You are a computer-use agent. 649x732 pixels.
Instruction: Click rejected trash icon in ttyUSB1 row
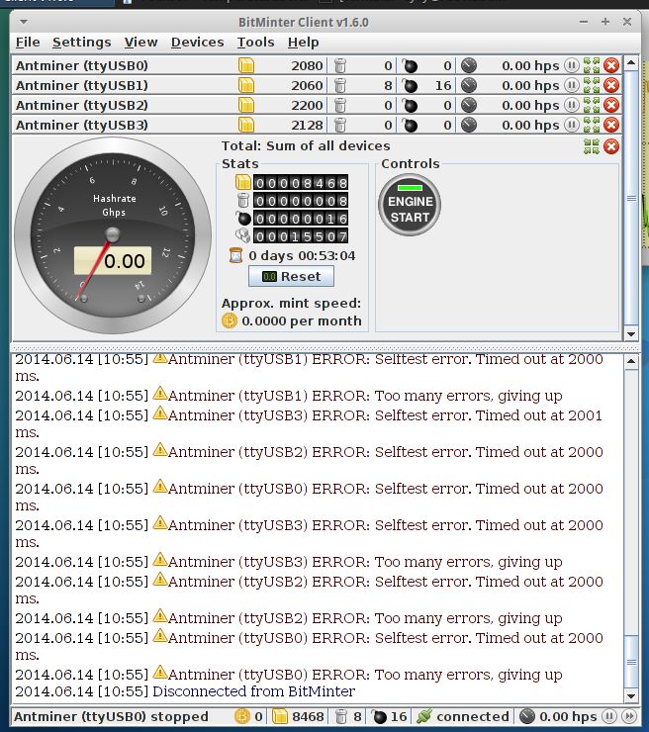(x=340, y=85)
